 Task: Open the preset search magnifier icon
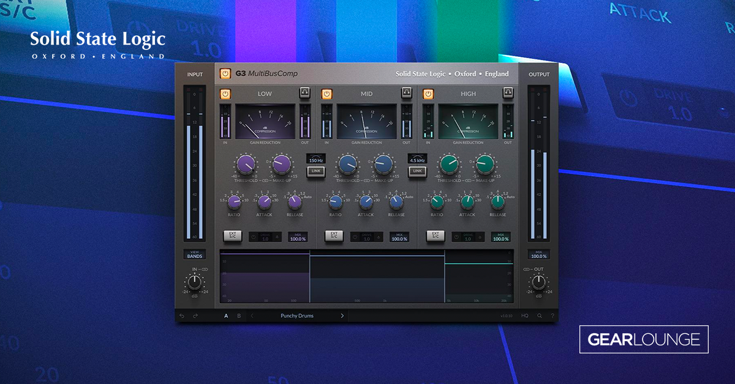539,316
